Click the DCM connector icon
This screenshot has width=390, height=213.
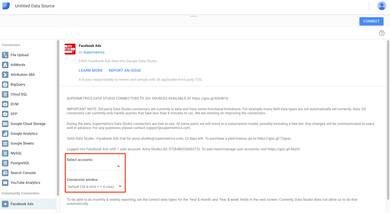tap(5, 104)
